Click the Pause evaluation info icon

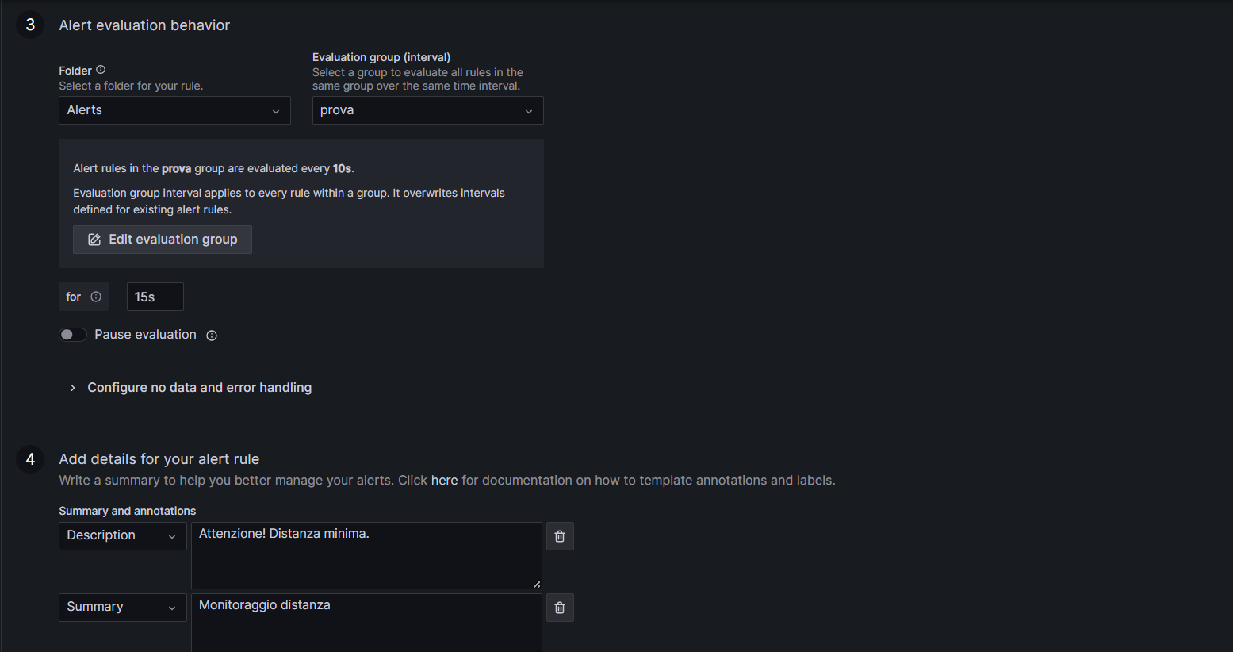[212, 336]
